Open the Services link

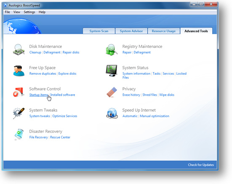168,74
